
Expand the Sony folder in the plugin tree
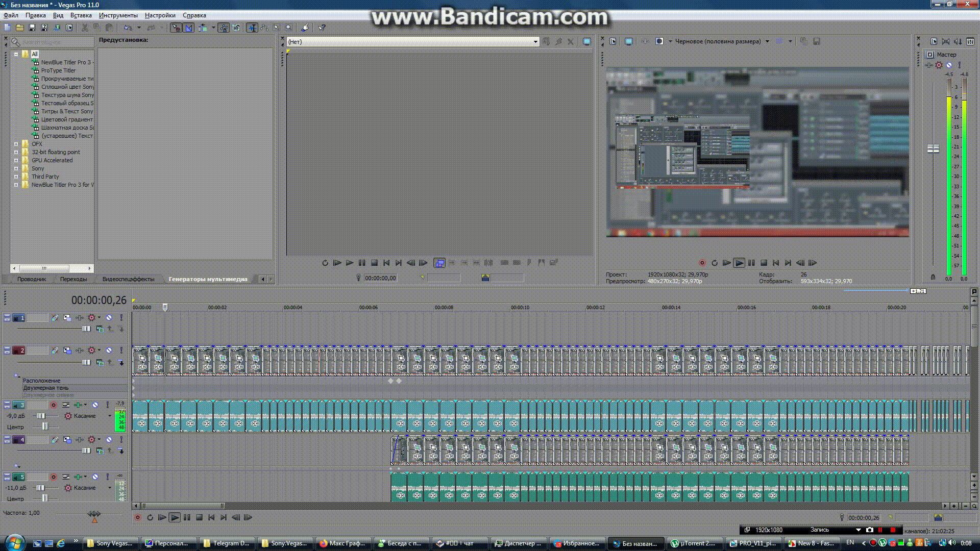click(x=17, y=168)
